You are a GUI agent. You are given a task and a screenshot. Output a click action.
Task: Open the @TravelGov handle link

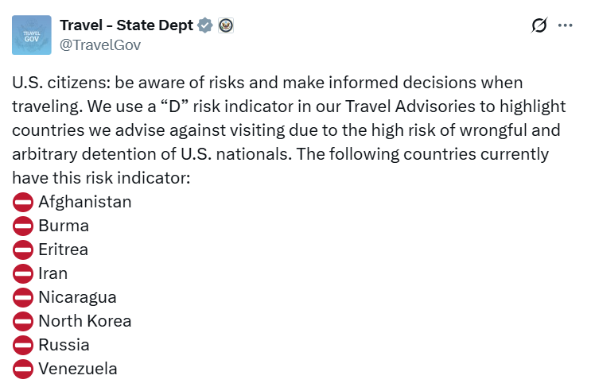(x=100, y=45)
